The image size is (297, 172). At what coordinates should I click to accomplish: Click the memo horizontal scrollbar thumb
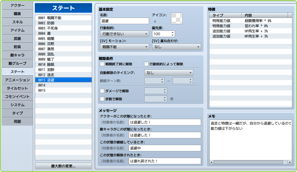click(x=248, y=162)
